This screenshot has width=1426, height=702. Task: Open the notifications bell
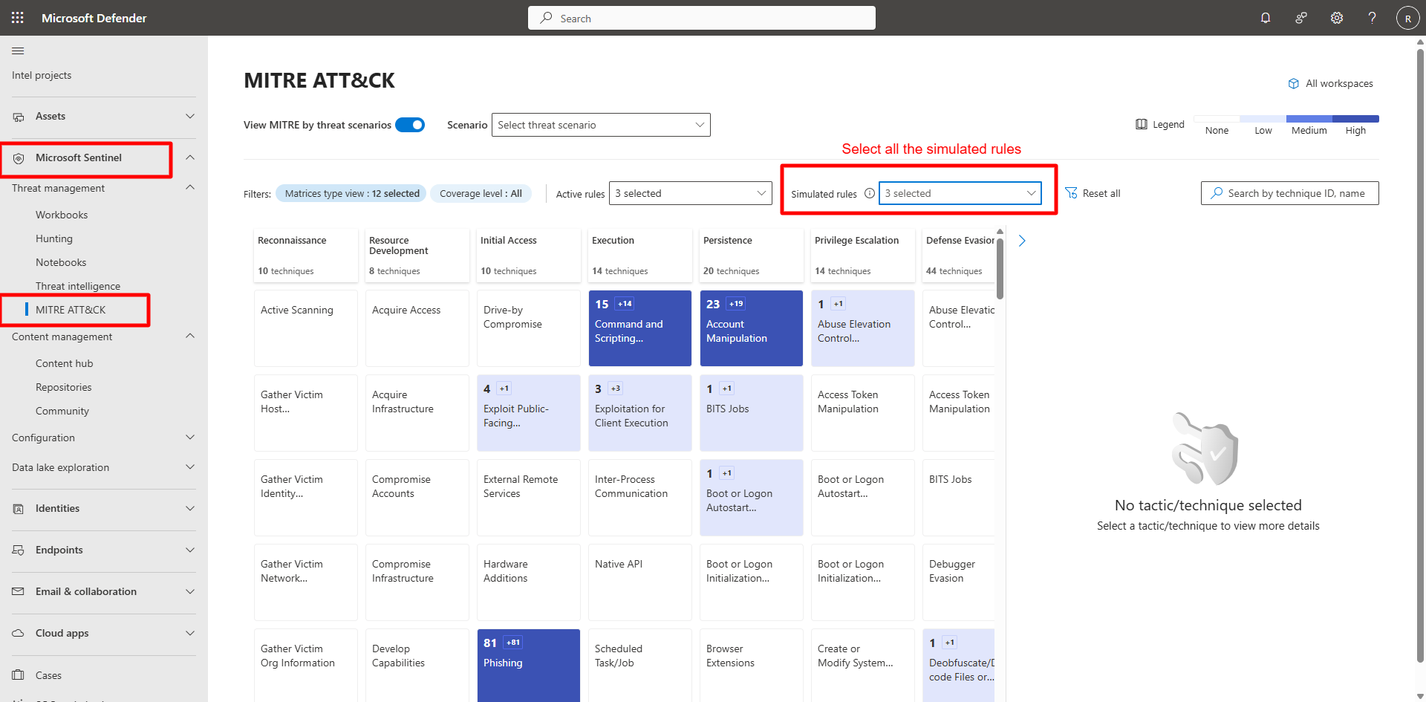coord(1266,18)
